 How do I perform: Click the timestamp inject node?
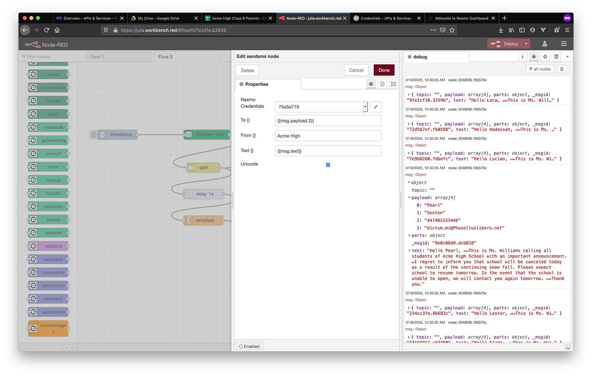tap(117, 134)
